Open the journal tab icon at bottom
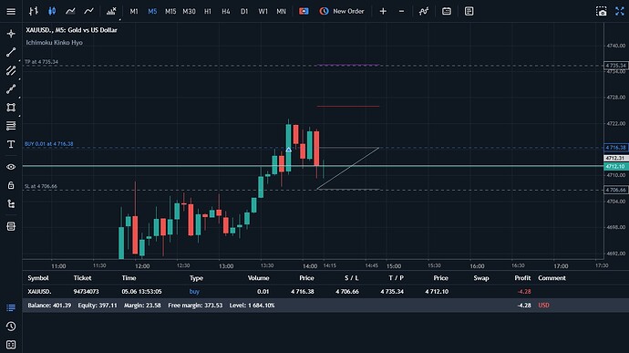629x353 pixels. [11, 345]
